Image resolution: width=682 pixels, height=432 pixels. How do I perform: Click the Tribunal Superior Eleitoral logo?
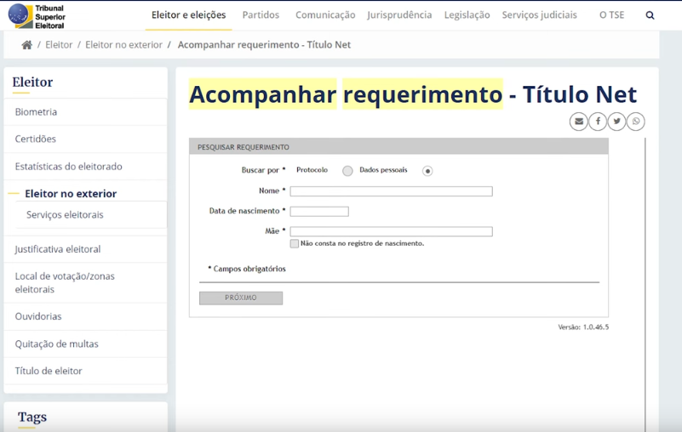click(x=37, y=16)
